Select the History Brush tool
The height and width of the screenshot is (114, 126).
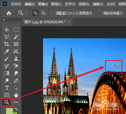point(7,66)
